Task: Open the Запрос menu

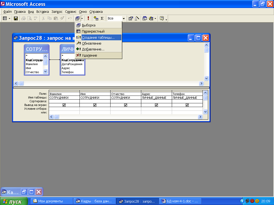Action: click(x=57, y=12)
